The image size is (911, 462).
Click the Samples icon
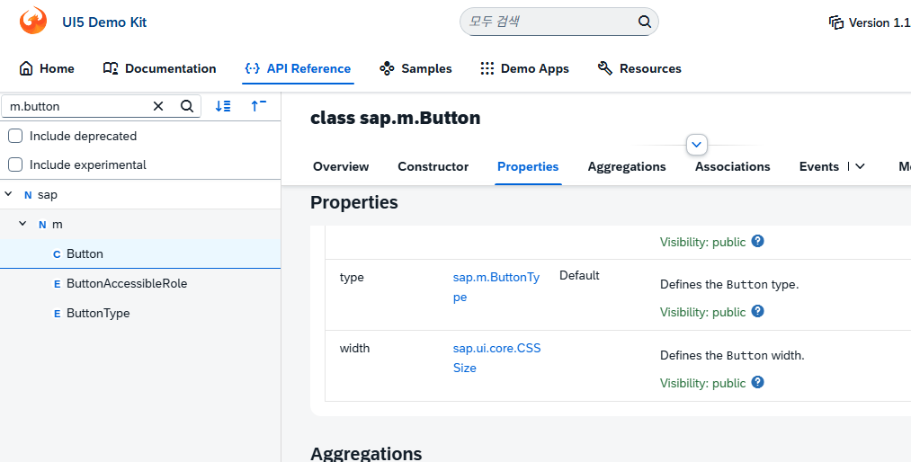coord(387,68)
